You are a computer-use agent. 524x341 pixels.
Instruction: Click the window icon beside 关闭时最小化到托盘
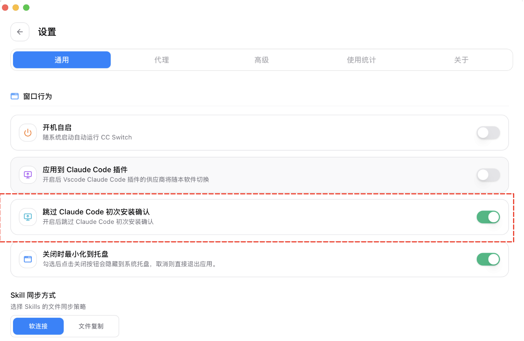click(28, 259)
